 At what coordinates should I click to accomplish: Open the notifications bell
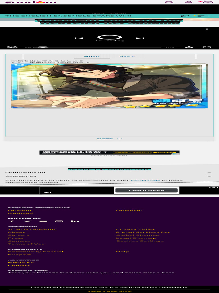[189, 2]
